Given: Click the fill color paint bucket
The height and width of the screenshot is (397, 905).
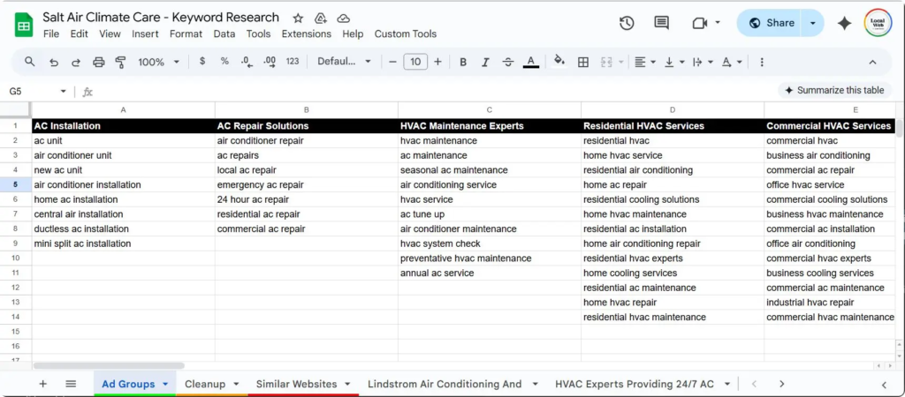Looking at the screenshot, I should pos(559,62).
